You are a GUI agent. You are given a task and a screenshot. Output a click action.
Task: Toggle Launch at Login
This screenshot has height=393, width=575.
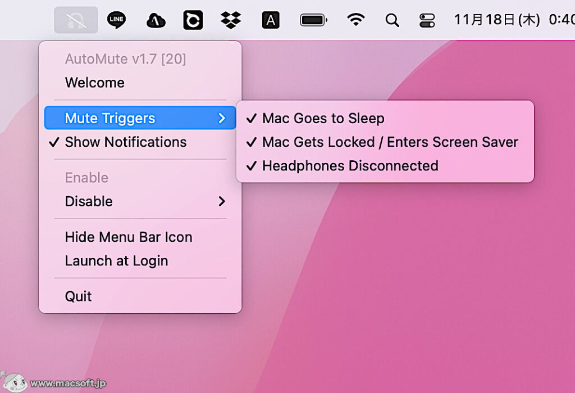click(140, 261)
